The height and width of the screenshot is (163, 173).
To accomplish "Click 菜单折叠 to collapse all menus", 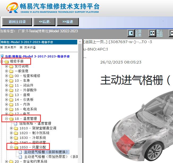I will coord(30,47).
